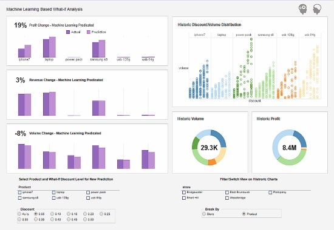Click the dark green segment of Historic Volume donut

point(195,143)
